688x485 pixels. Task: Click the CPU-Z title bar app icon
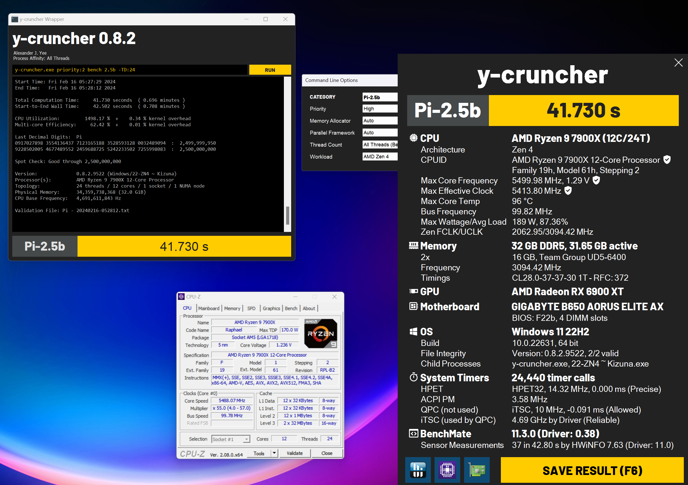[x=181, y=297]
